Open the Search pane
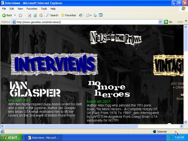The width and height of the screenshot is (188, 141). [x=52, y=15]
